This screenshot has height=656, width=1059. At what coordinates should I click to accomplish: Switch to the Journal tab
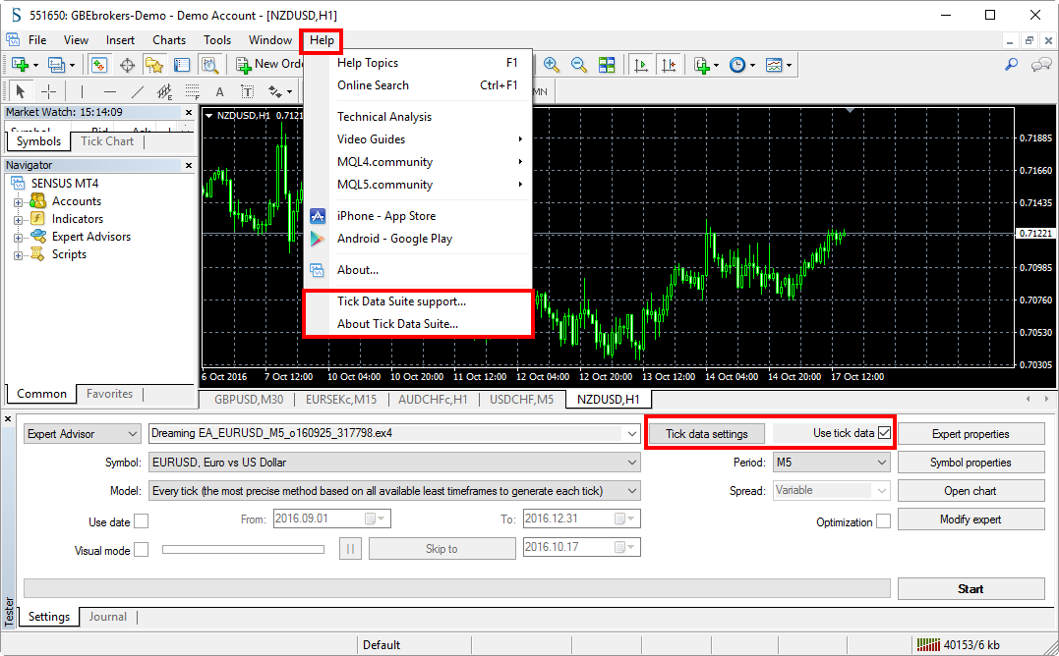108,616
